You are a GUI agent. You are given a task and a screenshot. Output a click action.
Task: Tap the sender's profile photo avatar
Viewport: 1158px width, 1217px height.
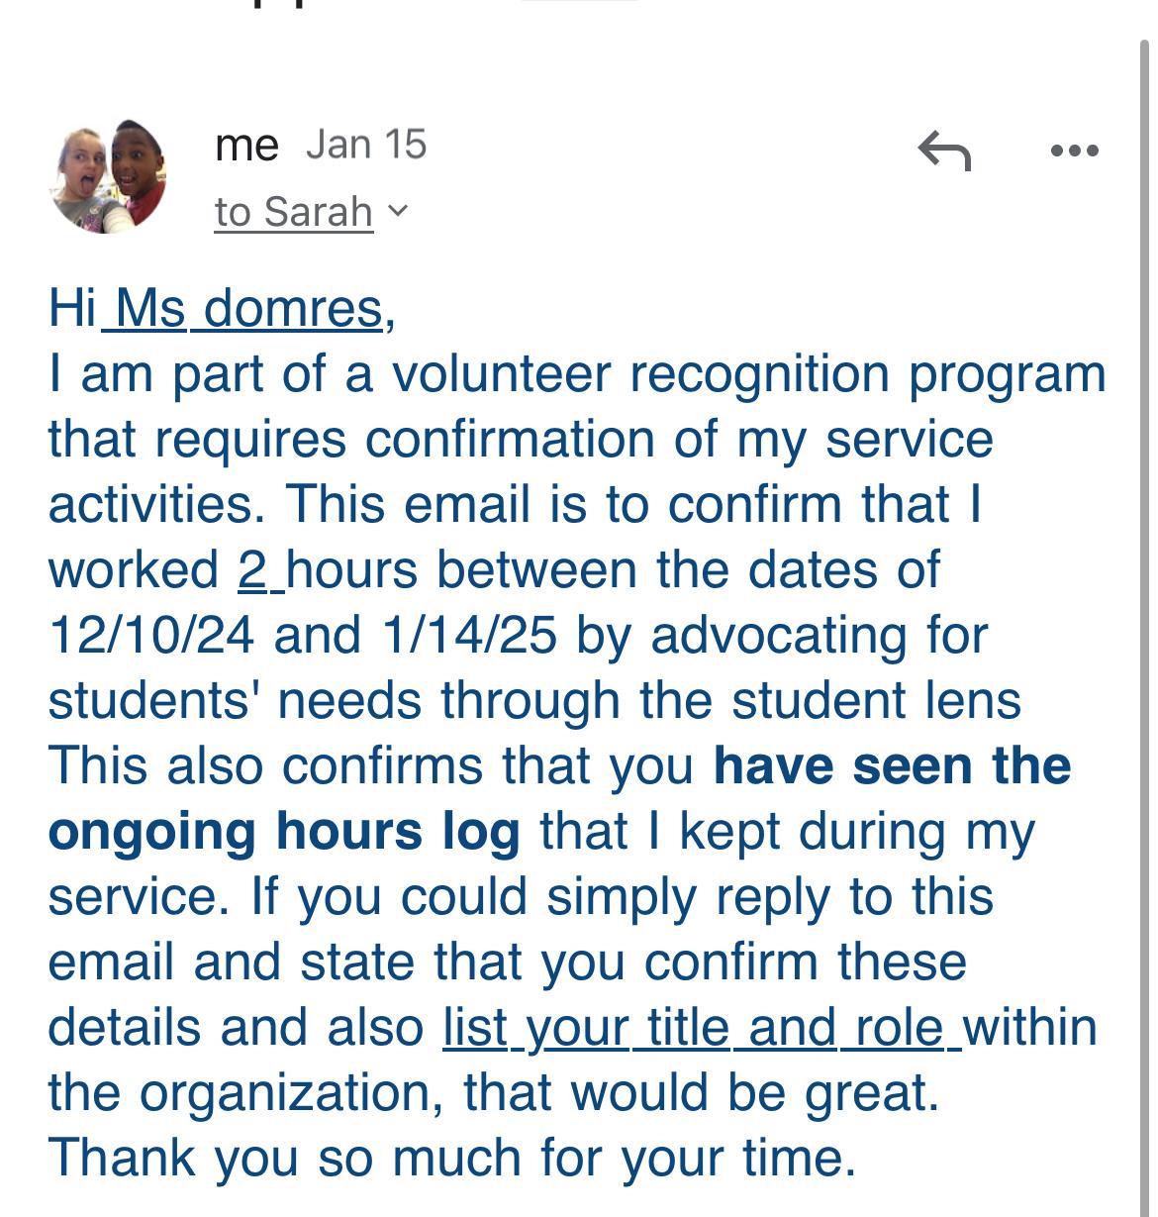pos(107,177)
